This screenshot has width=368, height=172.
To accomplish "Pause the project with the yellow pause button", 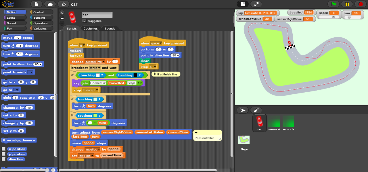I will tap(347, 4).
